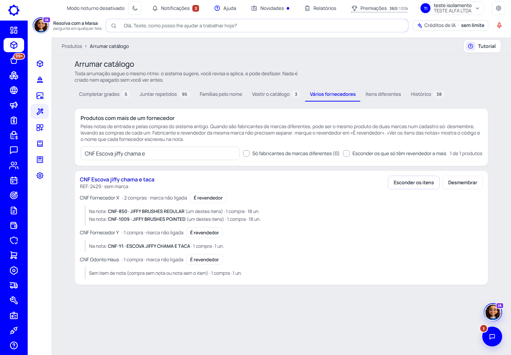Screen dimensions: 511x355
Task: Focus the Maisa assistant question input
Action: [x=257, y=26]
